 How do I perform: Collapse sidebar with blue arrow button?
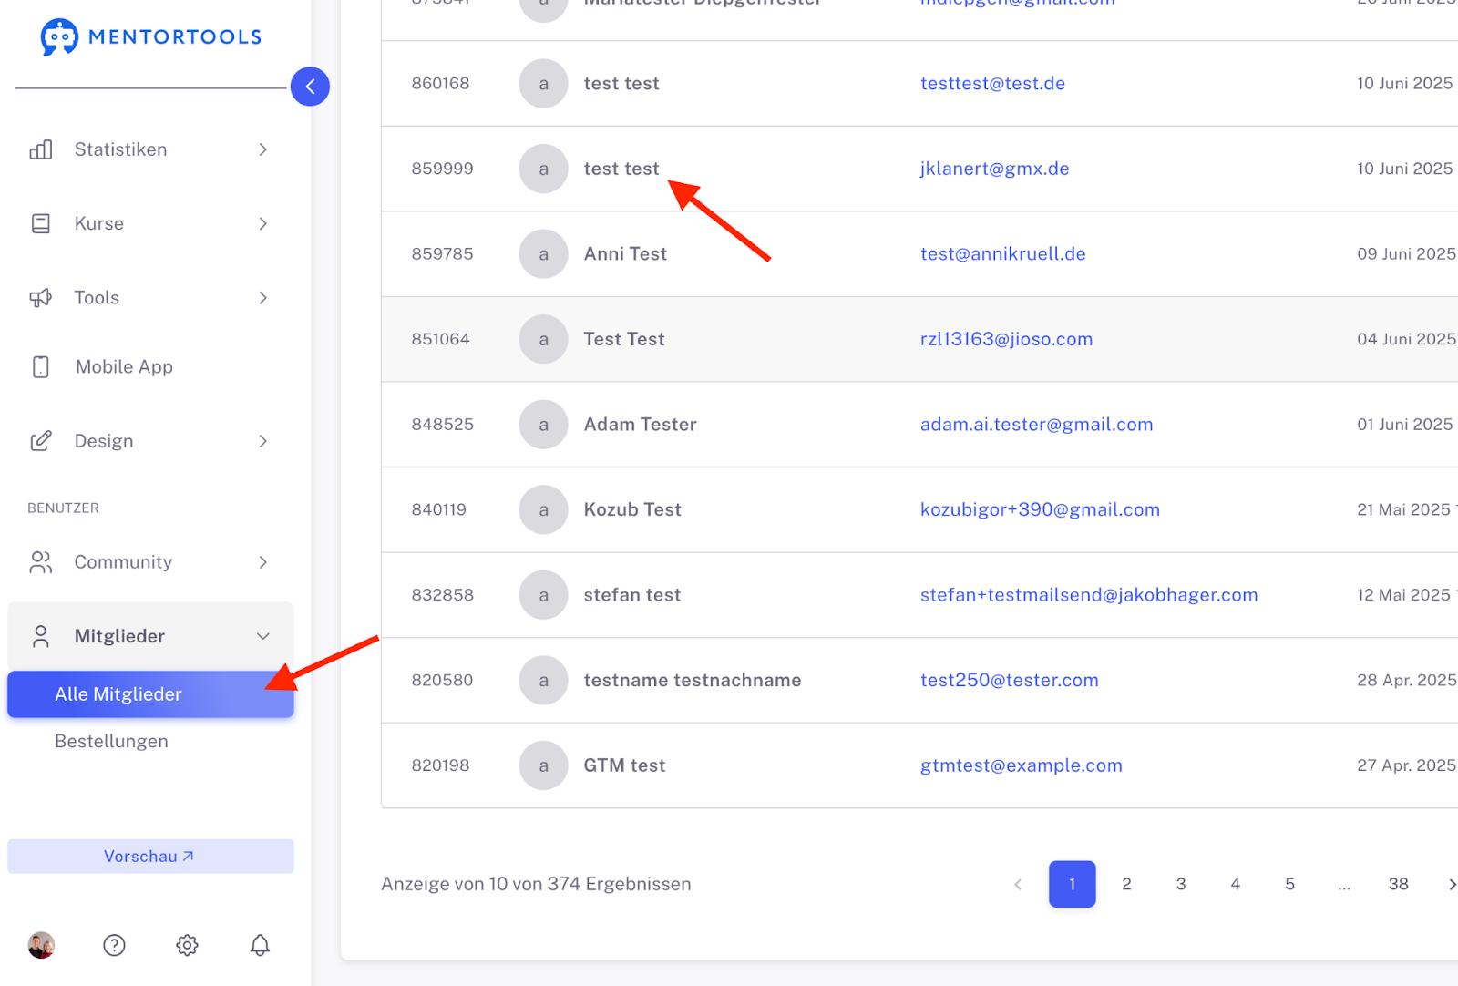[310, 87]
